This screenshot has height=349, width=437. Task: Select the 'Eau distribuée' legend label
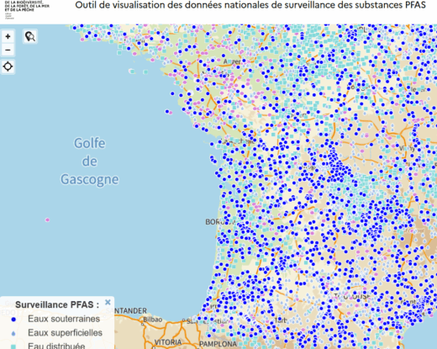56,346
